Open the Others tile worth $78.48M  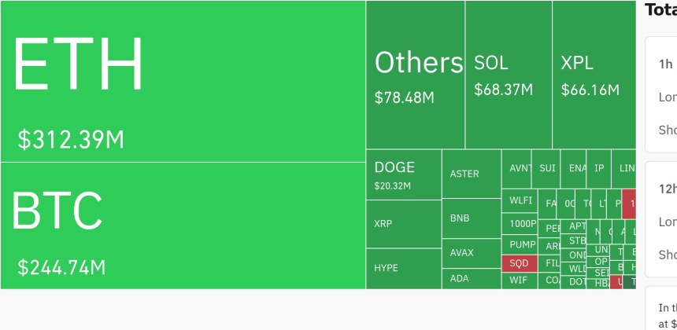[415, 75]
